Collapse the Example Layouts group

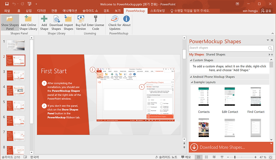click(x=192, y=82)
